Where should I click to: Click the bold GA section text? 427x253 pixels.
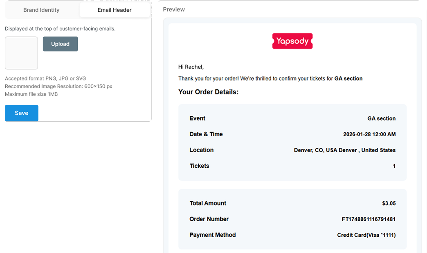[348, 78]
